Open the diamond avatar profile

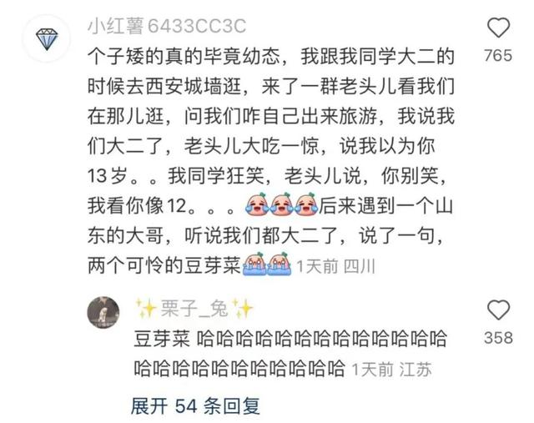(47, 39)
